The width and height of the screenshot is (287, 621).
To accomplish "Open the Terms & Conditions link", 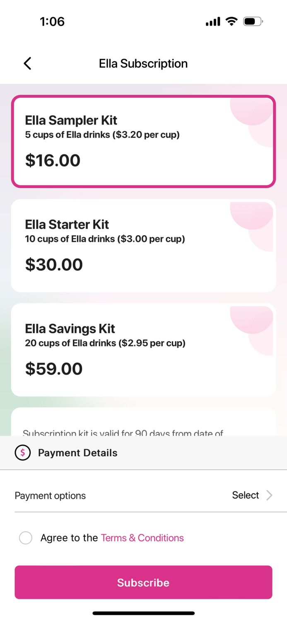I will pos(142,537).
